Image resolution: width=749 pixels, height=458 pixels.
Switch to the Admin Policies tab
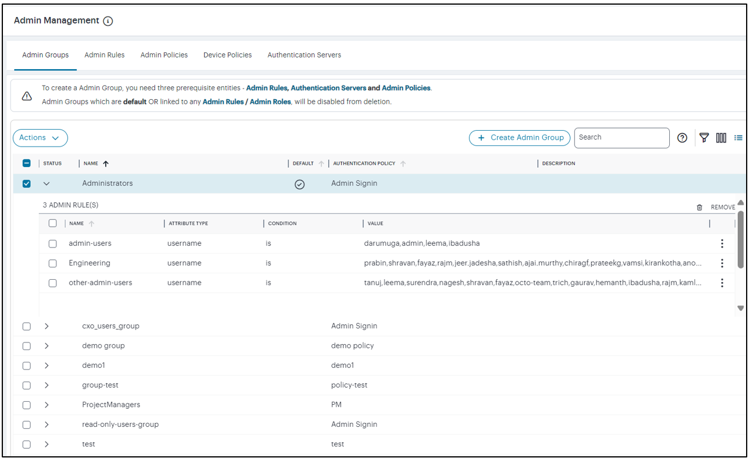click(164, 55)
